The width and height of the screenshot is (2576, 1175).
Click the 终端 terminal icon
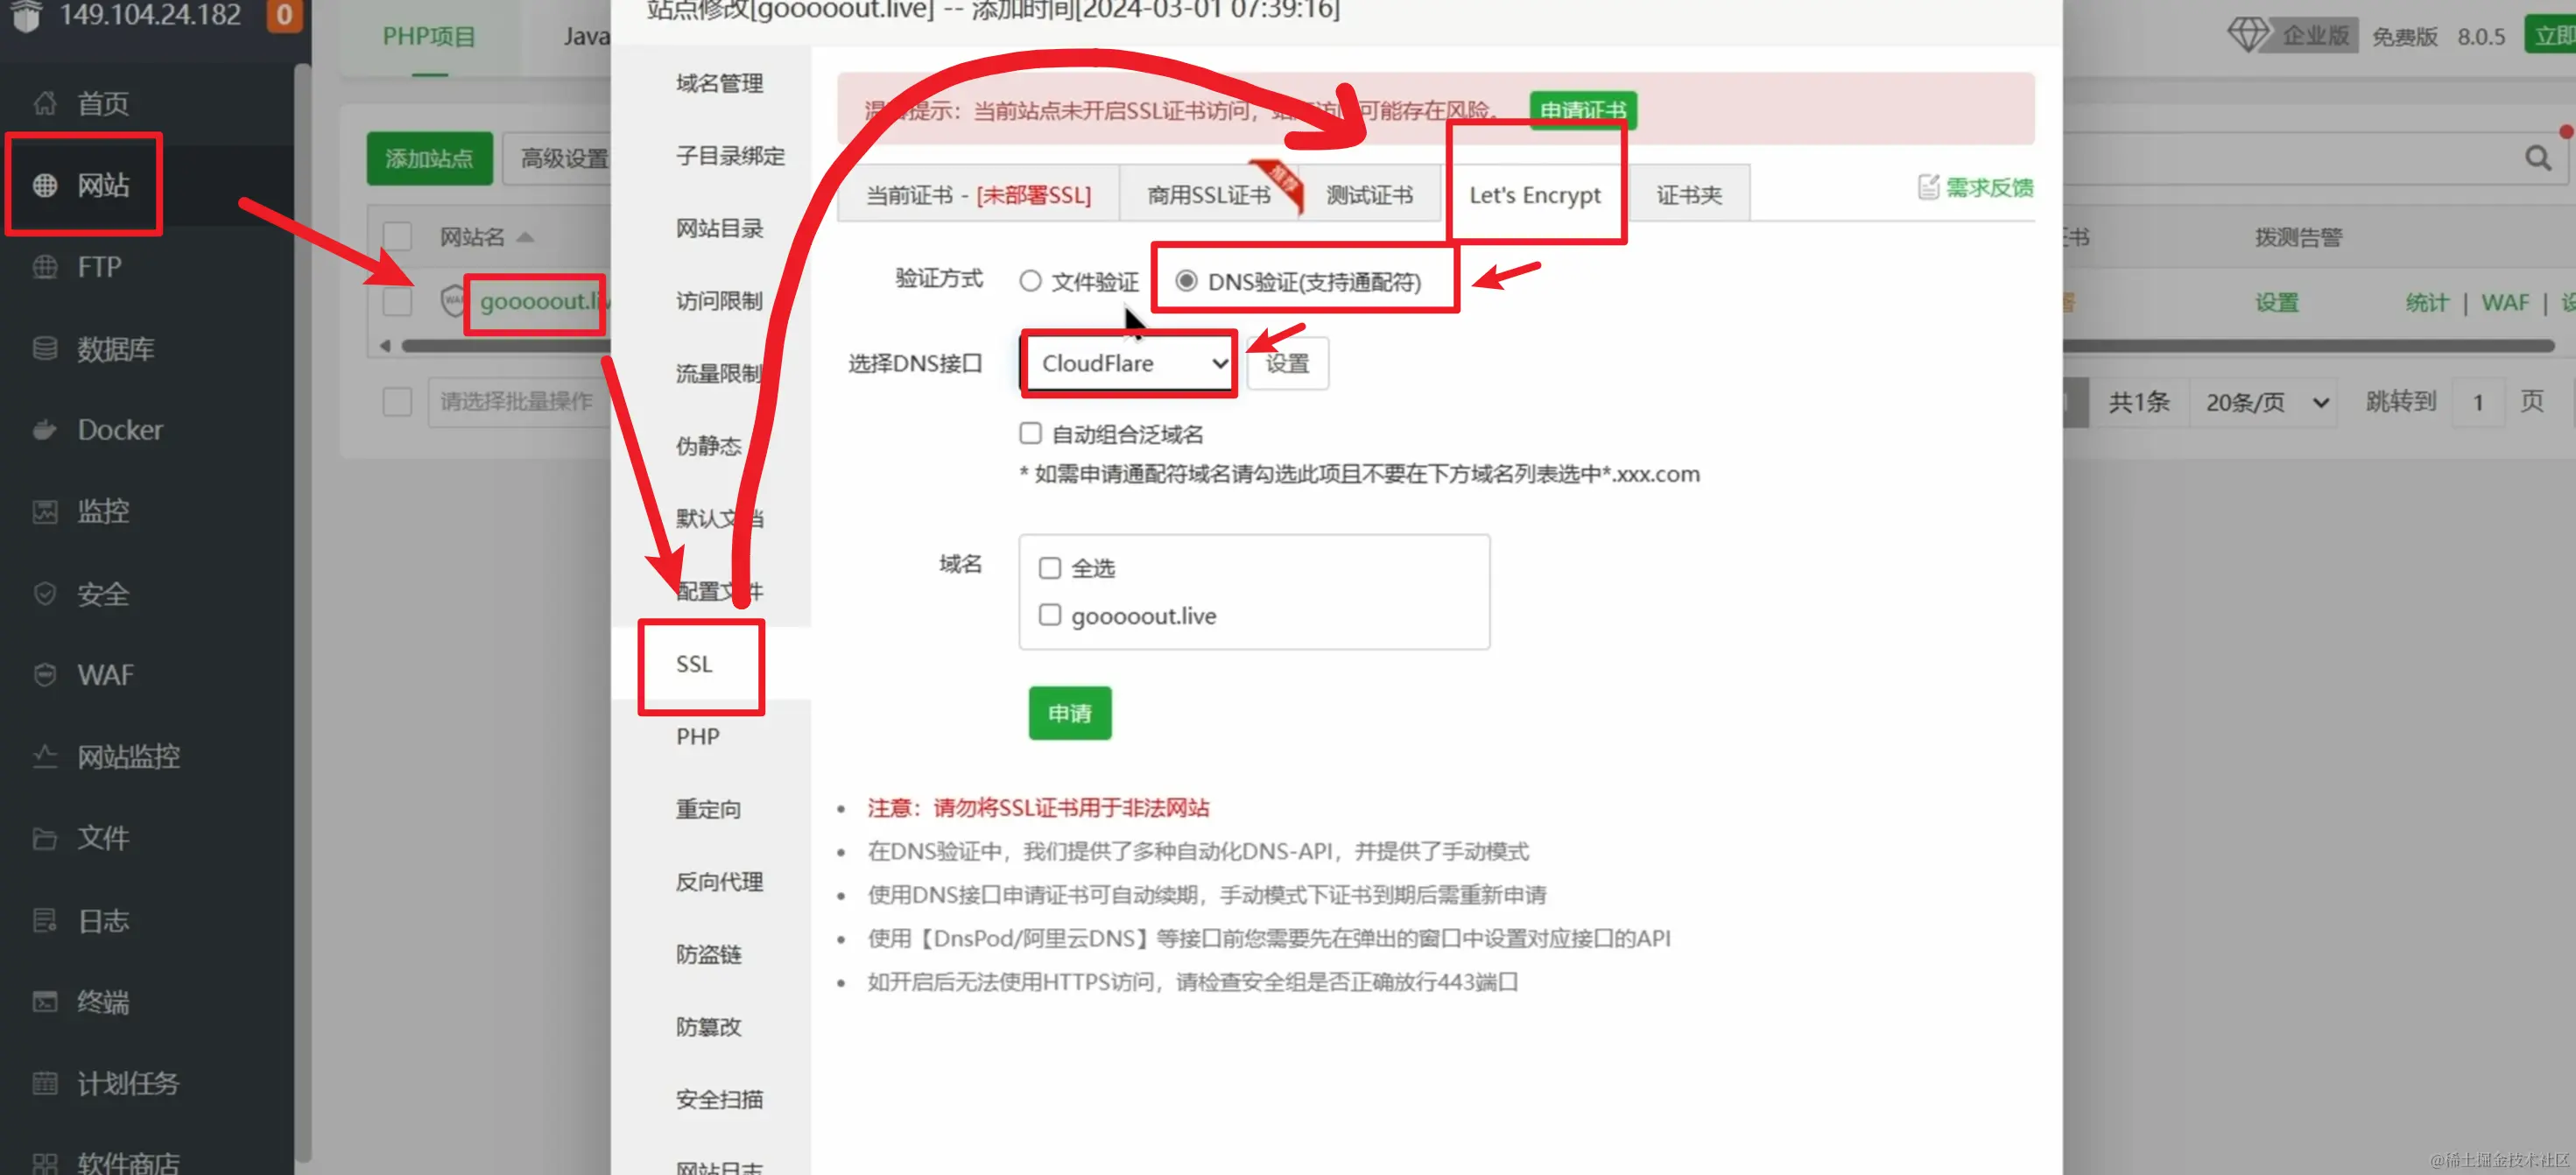[44, 1001]
